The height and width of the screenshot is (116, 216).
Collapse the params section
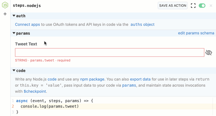[14, 33]
